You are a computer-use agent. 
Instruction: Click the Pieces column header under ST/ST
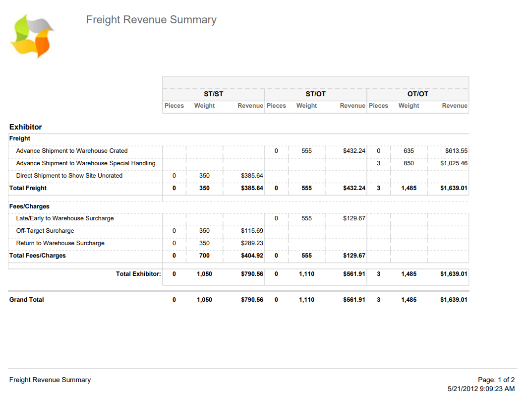coord(174,106)
